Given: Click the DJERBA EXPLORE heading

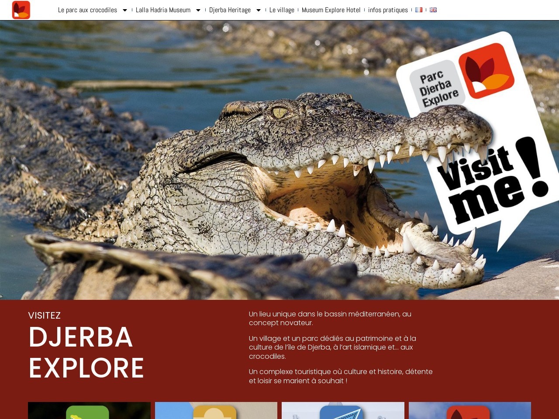Looking at the screenshot, I should (x=86, y=352).
